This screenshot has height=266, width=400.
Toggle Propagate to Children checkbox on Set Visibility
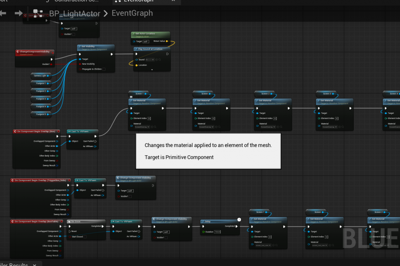(x=104, y=69)
